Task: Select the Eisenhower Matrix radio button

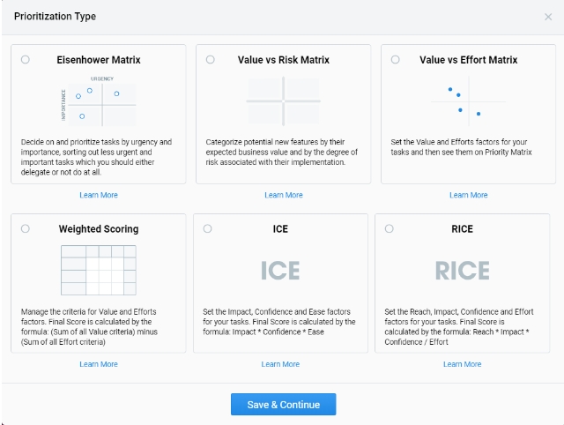Action: coord(25,60)
